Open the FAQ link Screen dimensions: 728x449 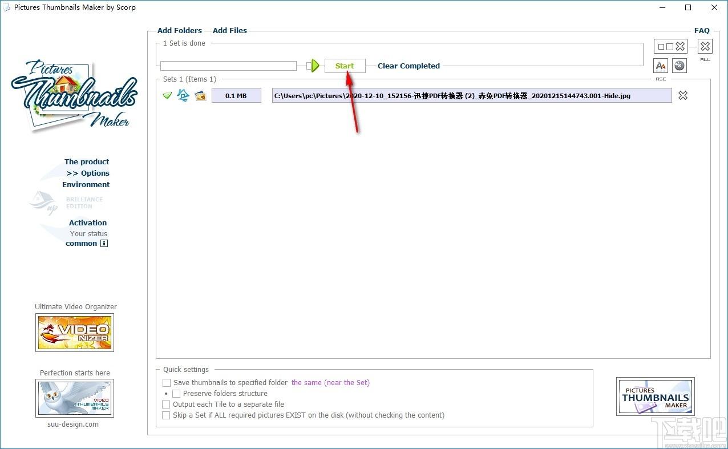pyautogui.click(x=702, y=30)
